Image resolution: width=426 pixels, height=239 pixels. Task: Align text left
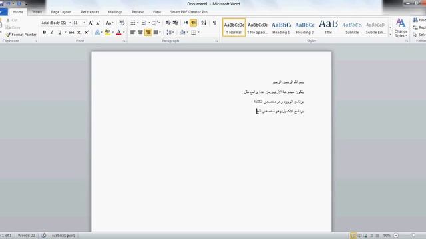point(133,33)
